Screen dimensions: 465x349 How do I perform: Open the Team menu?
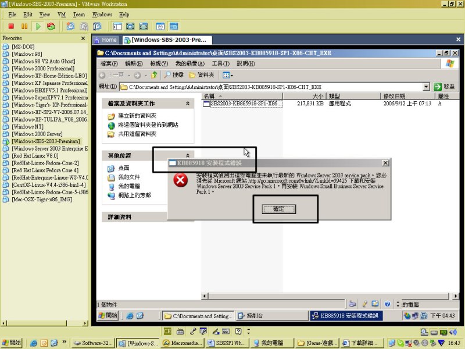pos(79,14)
